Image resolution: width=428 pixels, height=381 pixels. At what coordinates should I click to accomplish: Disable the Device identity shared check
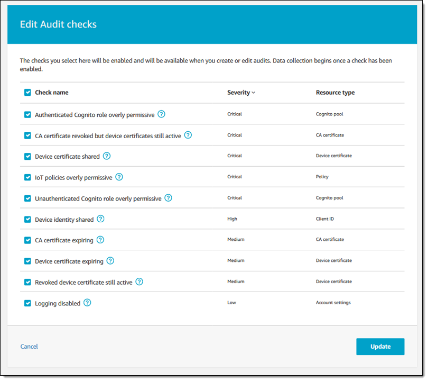tap(27, 219)
